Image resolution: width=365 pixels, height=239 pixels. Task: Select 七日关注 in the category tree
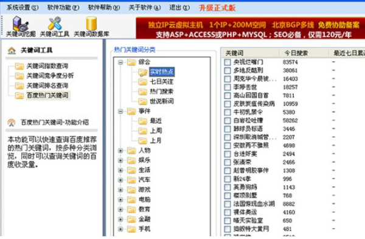pyautogui.click(x=162, y=82)
